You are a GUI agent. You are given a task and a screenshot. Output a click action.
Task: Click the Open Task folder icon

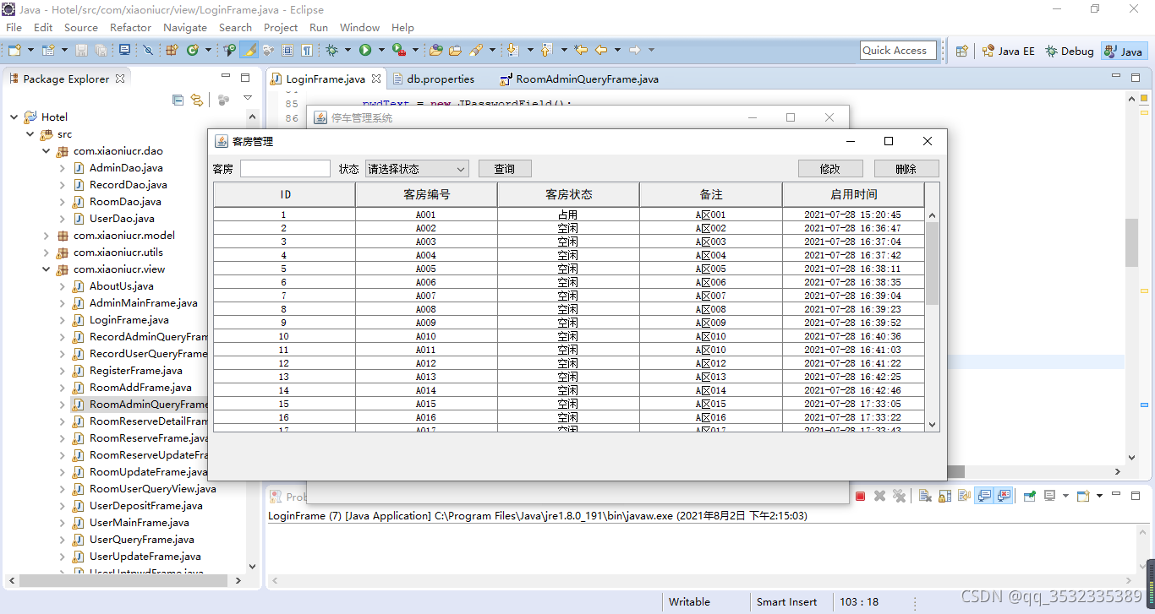[455, 50]
